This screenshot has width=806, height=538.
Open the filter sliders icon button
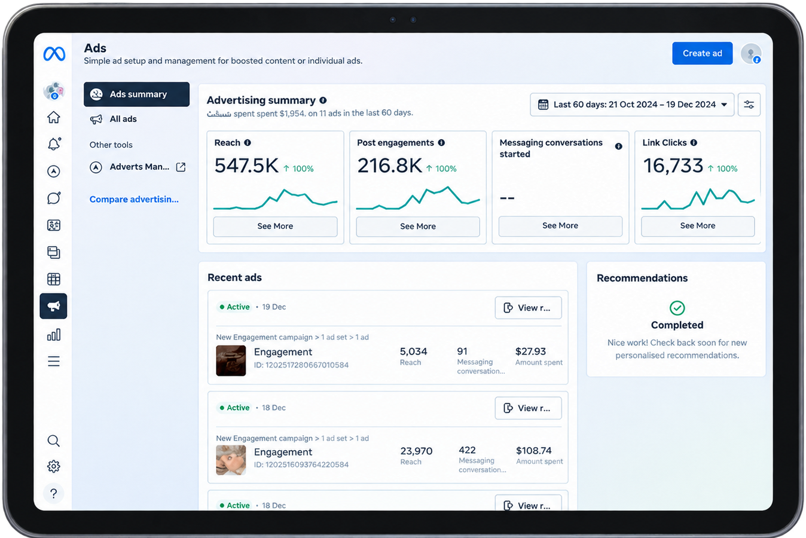749,105
